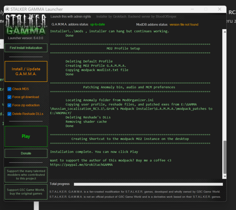Disable Force git download option

tap(9, 97)
